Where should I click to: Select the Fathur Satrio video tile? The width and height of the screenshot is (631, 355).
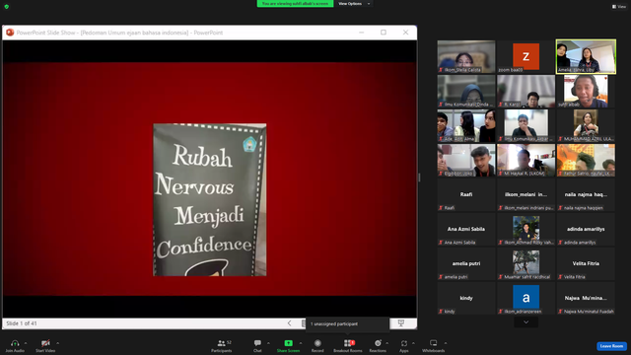586,160
